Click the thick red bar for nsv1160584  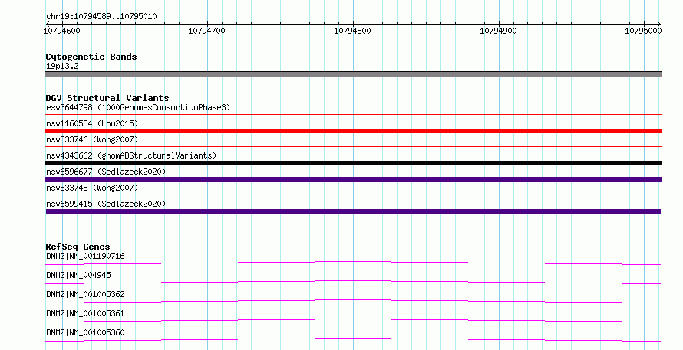click(x=353, y=131)
